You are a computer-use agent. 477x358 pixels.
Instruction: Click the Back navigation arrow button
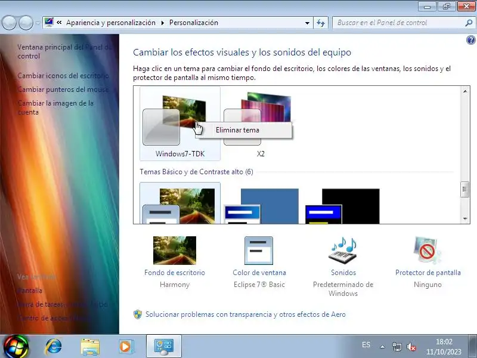point(9,23)
